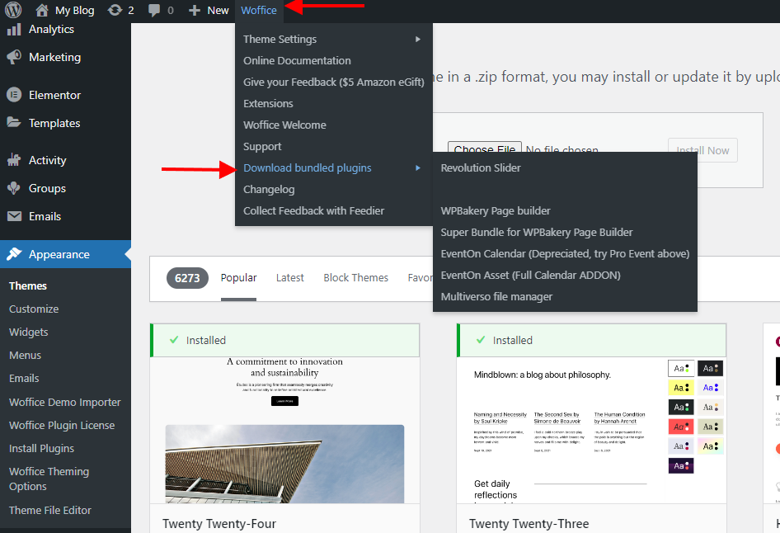Click the Install Now button

[x=702, y=150]
